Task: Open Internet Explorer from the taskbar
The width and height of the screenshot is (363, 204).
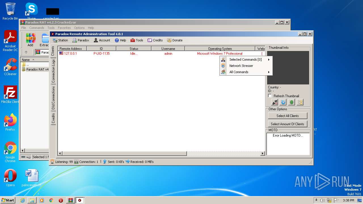Action: tap(22, 200)
